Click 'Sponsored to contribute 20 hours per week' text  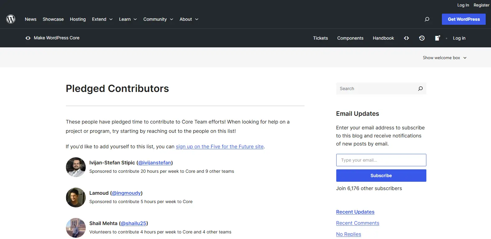tap(162, 171)
